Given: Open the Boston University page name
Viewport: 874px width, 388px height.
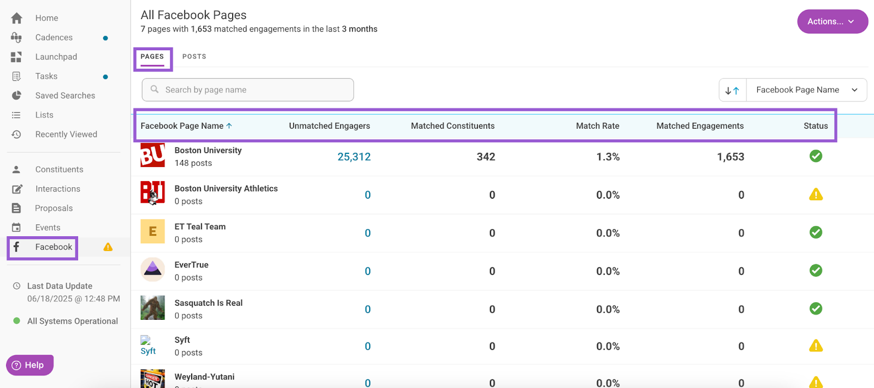Looking at the screenshot, I should click(208, 151).
